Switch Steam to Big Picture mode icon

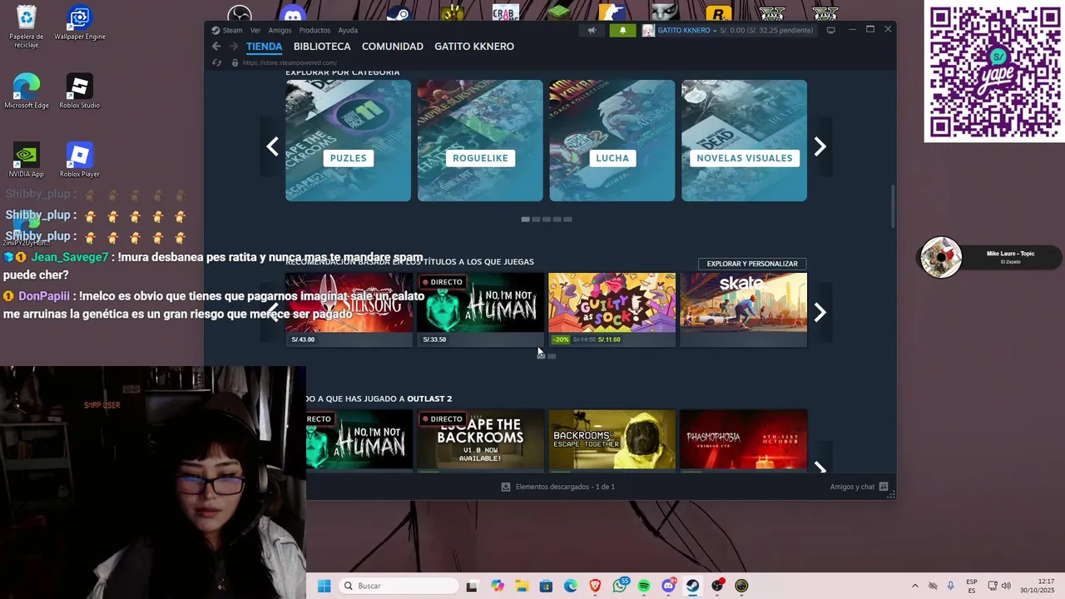click(x=830, y=31)
